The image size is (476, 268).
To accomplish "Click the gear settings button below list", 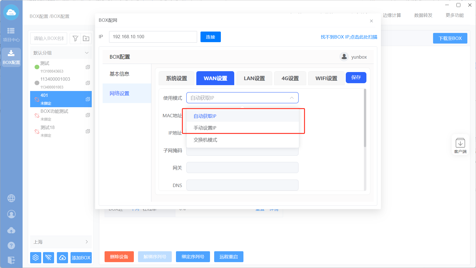I will (x=36, y=257).
